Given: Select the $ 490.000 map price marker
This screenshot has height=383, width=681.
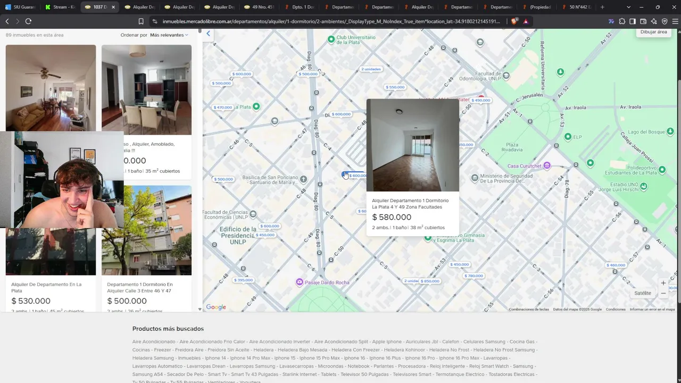Looking at the screenshot, I should [x=480, y=100].
